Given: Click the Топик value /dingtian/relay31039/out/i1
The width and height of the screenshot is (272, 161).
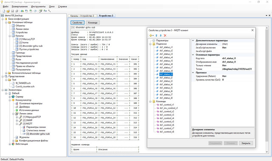Looking at the screenshot, I should point(237,69).
